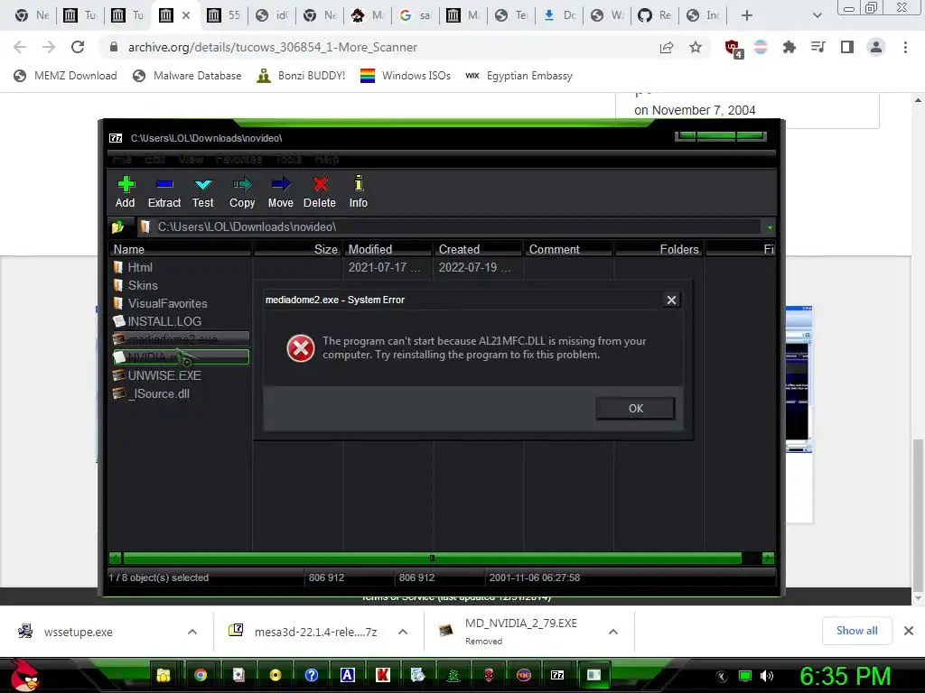Select the Copy tool in 7-Zip

(242, 192)
